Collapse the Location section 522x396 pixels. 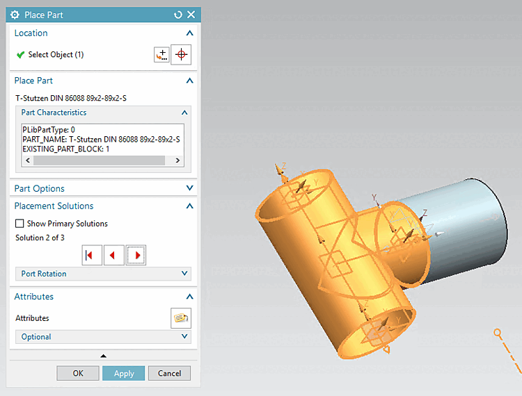(189, 33)
